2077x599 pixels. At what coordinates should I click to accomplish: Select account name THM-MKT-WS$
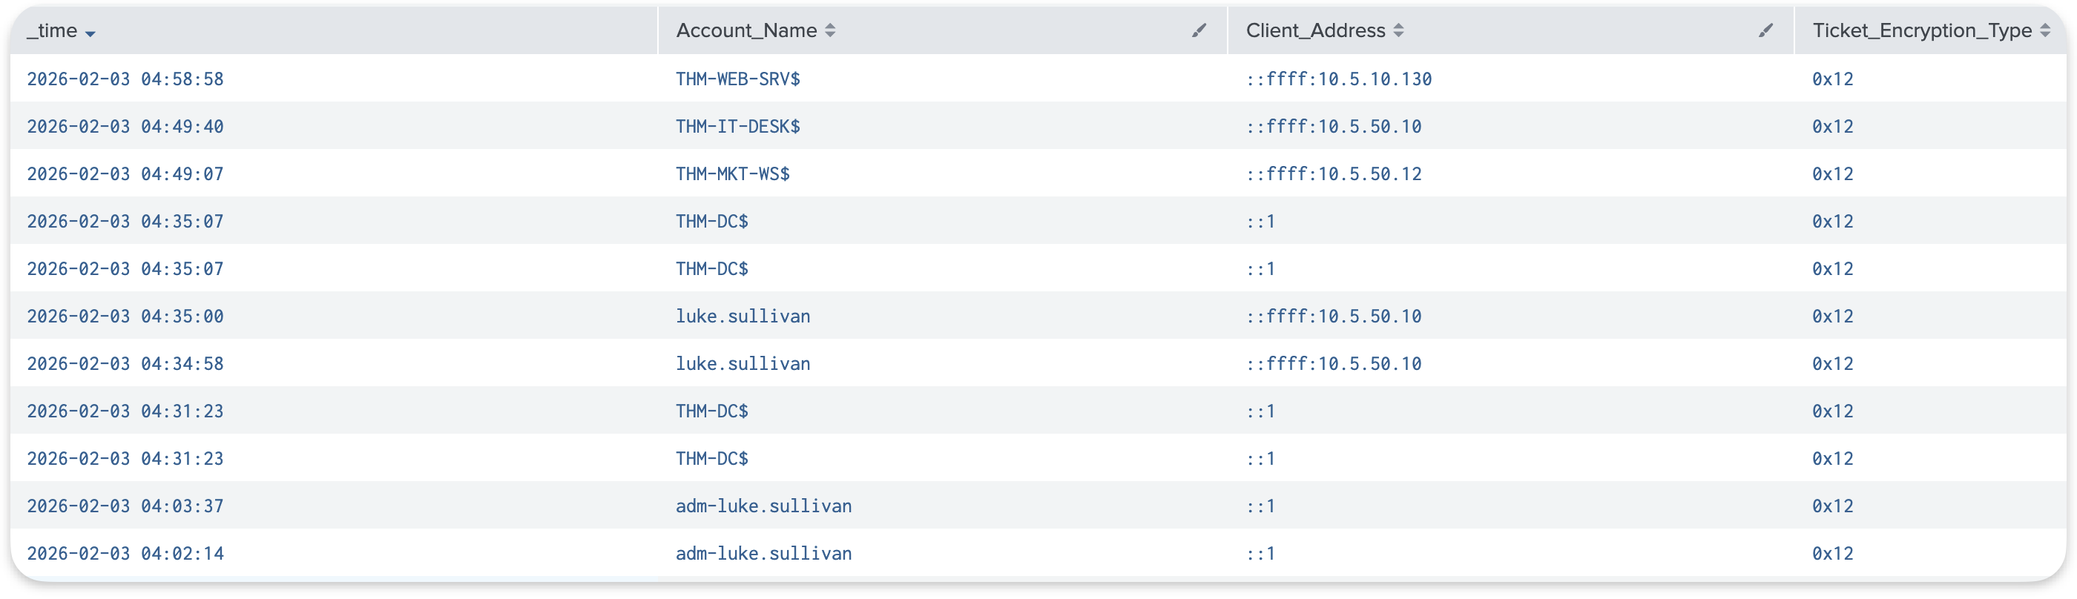(x=733, y=174)
